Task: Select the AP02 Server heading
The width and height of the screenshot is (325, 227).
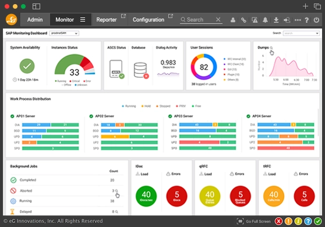Action: 105,116
